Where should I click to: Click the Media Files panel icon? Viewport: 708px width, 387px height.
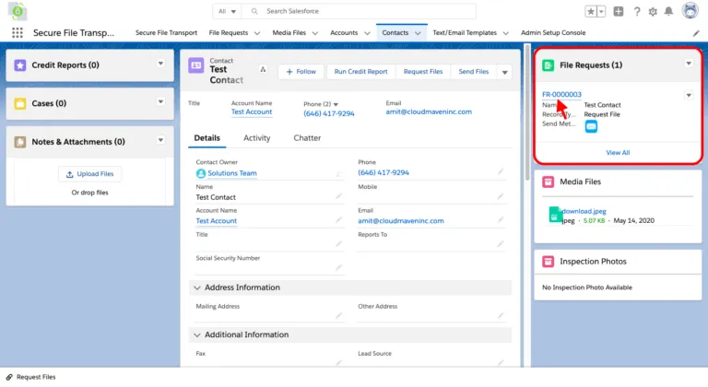click(x=548, y=182)
